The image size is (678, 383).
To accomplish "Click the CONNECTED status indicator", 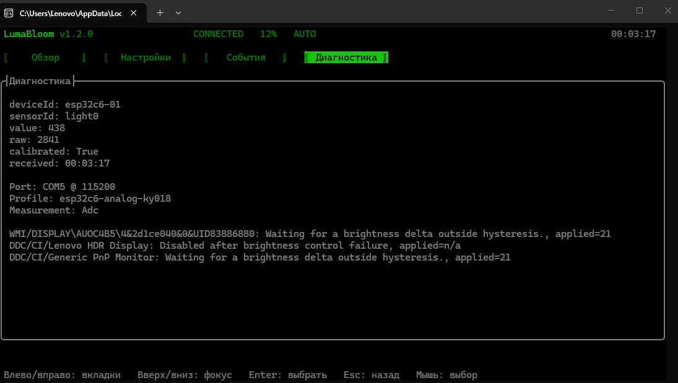I will pyautogui.click(x=218, y=34).
